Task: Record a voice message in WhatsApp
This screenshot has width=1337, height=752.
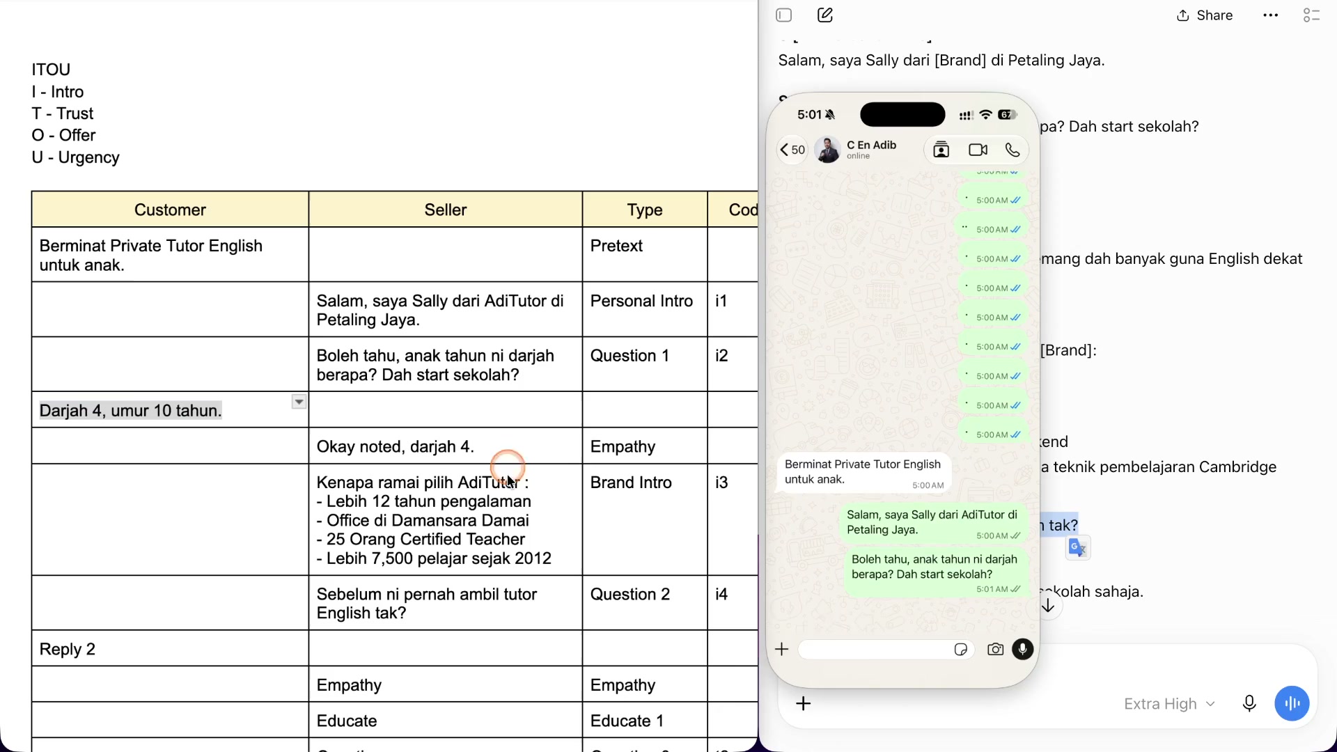Action: coord(1023,650)
